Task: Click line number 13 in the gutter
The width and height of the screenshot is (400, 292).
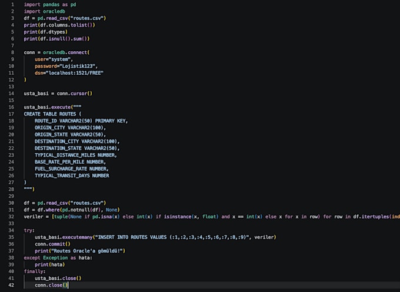Action: click(11, 87)
